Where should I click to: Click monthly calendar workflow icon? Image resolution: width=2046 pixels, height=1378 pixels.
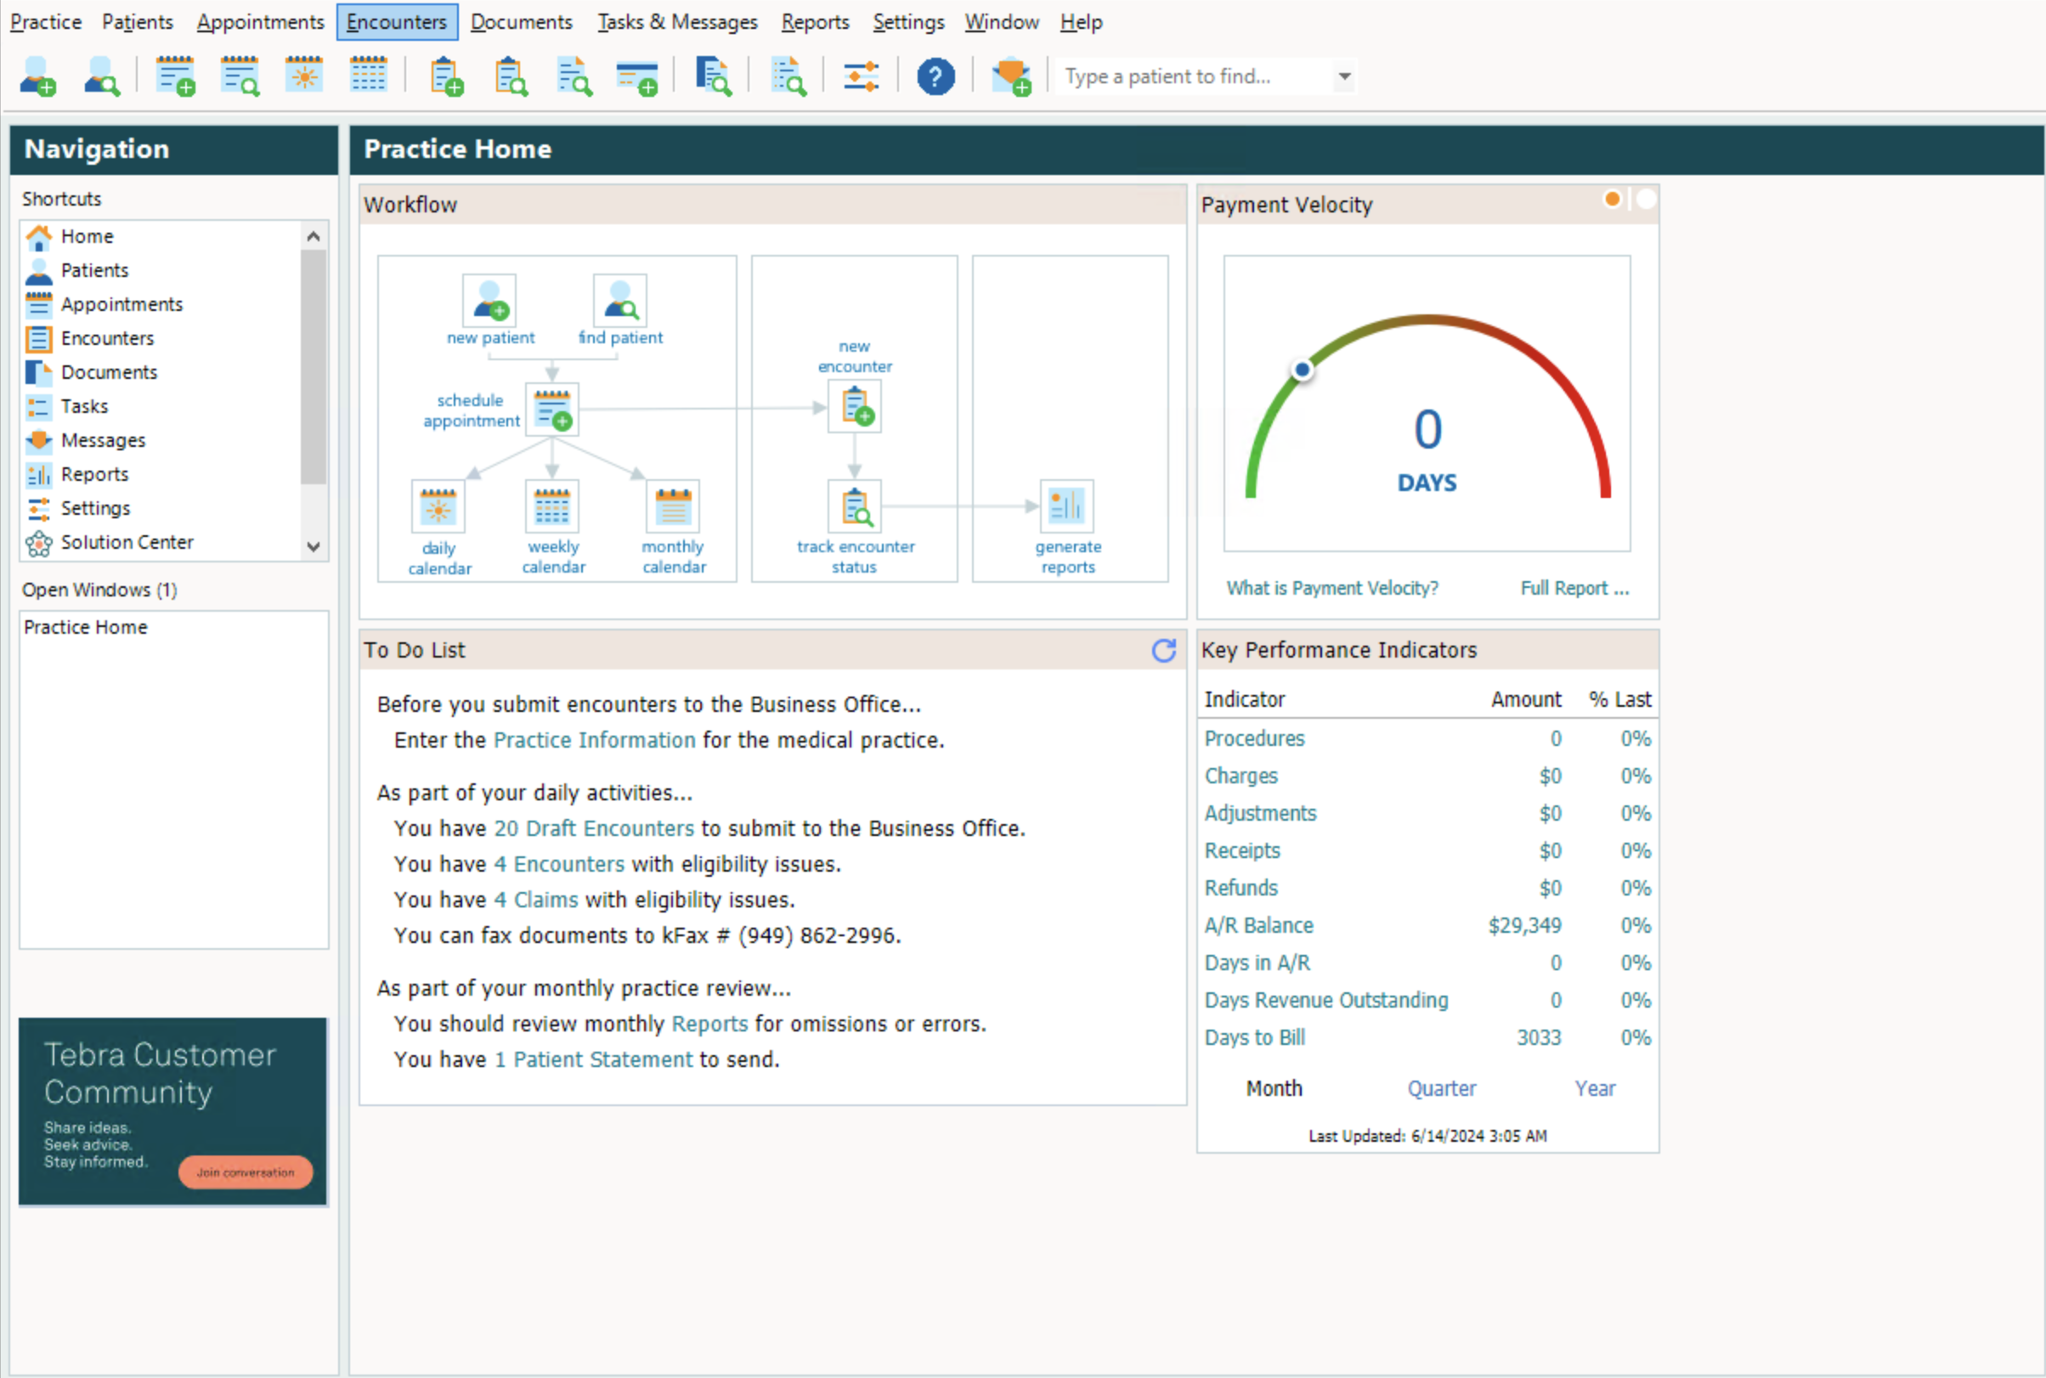coord(673,507)
